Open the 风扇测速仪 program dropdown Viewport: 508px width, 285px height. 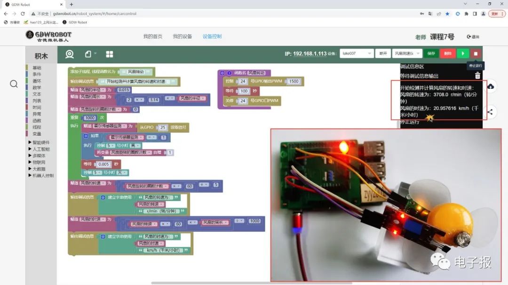pyautogui.click(x=407, y=54)
